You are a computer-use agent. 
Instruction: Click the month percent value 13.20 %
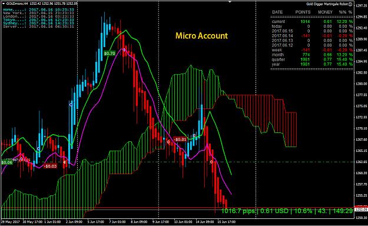(345, 55)
